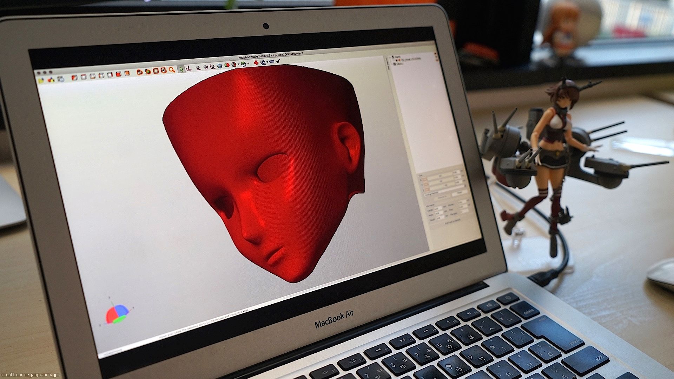Click the blue part icon in toolbar
Screen dimensions: 674x379
point(220,66)
